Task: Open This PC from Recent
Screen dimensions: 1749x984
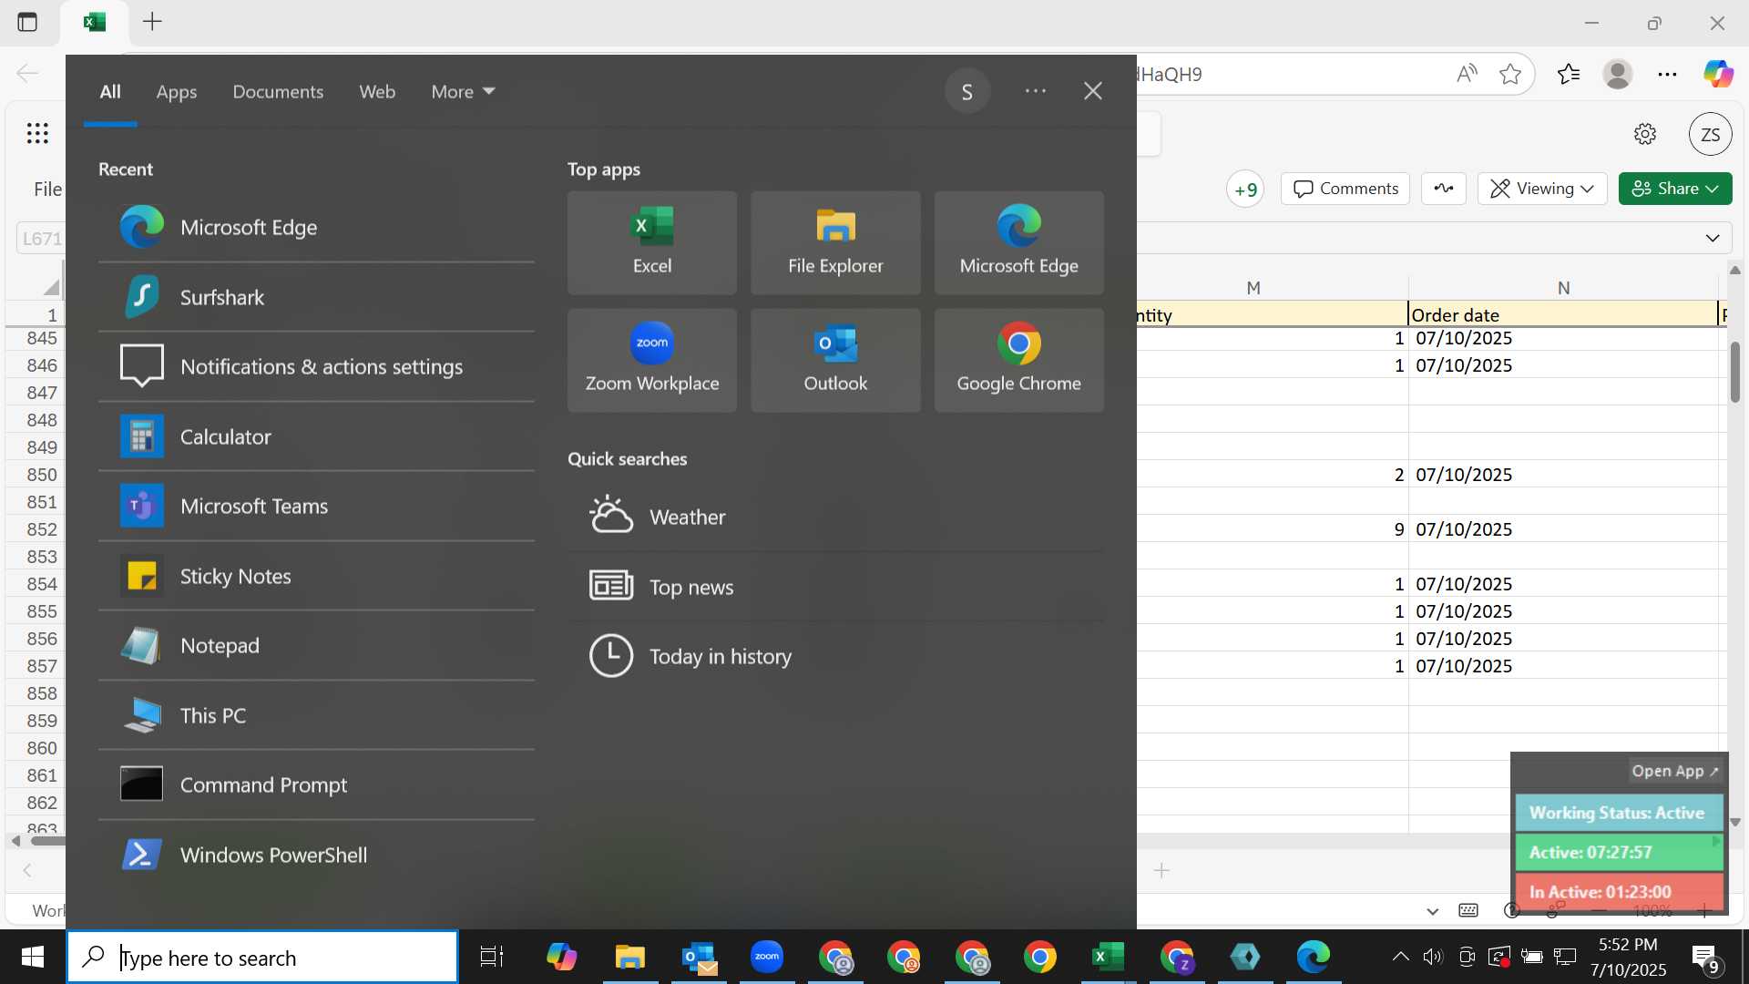Action: point(316,715)
